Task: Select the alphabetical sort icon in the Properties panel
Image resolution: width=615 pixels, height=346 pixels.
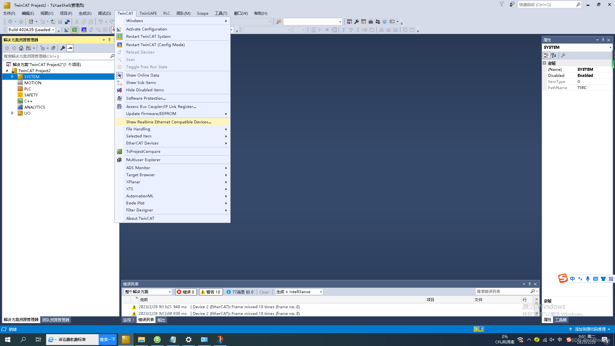Action: point(554,55)
